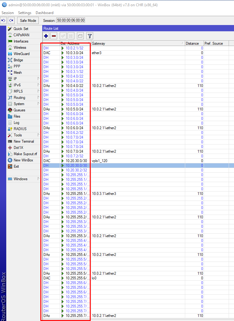
Task: Sort by Gateway column header
Action: pyautogui.click(x=138, y=43)
